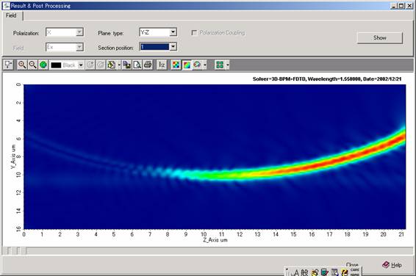Open the green grid layout dropdown arrow
This screenshot has width=416, height=276.
click(x=227, y=65)
